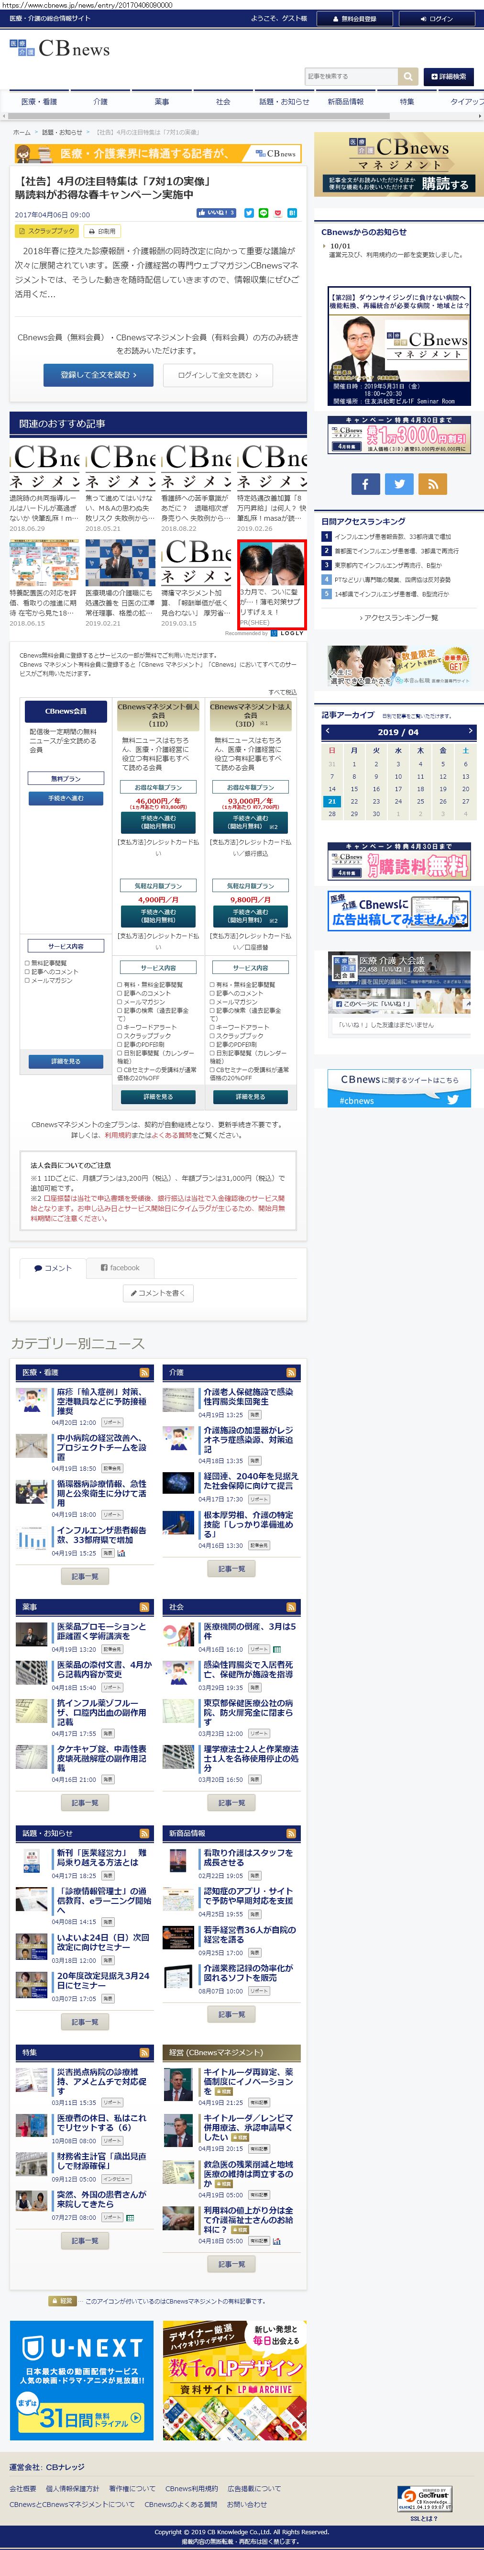Select 介護 in main navigation
The image size is (484, 2550).
click(x=101, y=102)
